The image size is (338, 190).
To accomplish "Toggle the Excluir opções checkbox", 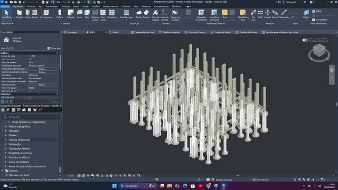I will tap(254, 179).
